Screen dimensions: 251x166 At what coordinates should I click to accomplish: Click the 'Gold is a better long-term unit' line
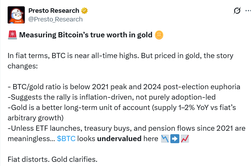(122, 113)
